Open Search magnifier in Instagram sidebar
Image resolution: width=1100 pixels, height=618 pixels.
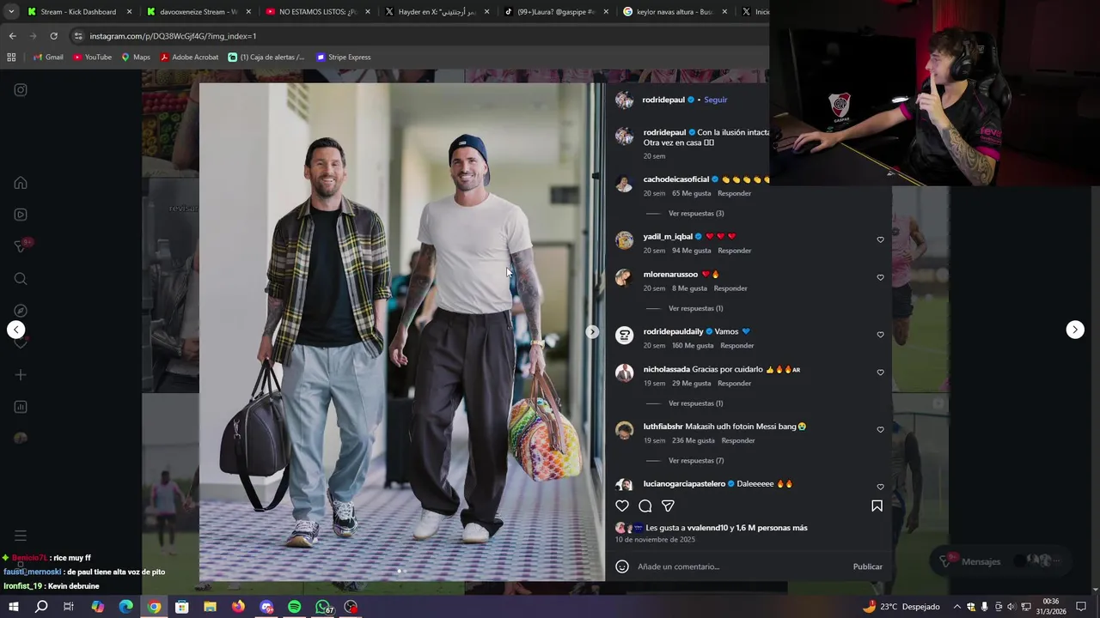coord(21,279)
